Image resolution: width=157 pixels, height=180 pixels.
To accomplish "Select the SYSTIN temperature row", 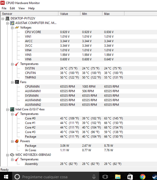I will coord(91,68).
